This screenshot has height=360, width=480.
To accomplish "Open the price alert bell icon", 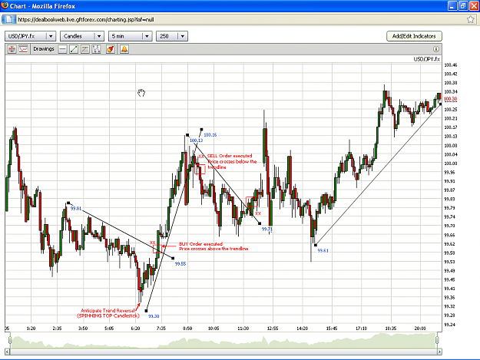I will (124, 49).
